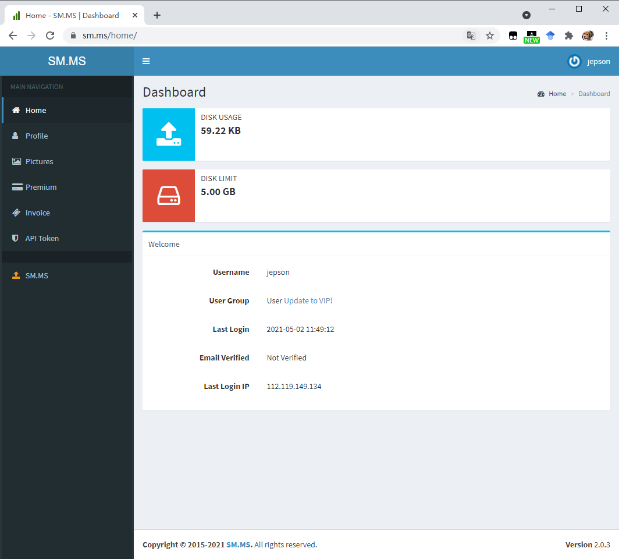Click the 5.00 GB disk limit value
The height and width of the screenshot is (559, 619).
pyautogui.click(x=218, y=192)
